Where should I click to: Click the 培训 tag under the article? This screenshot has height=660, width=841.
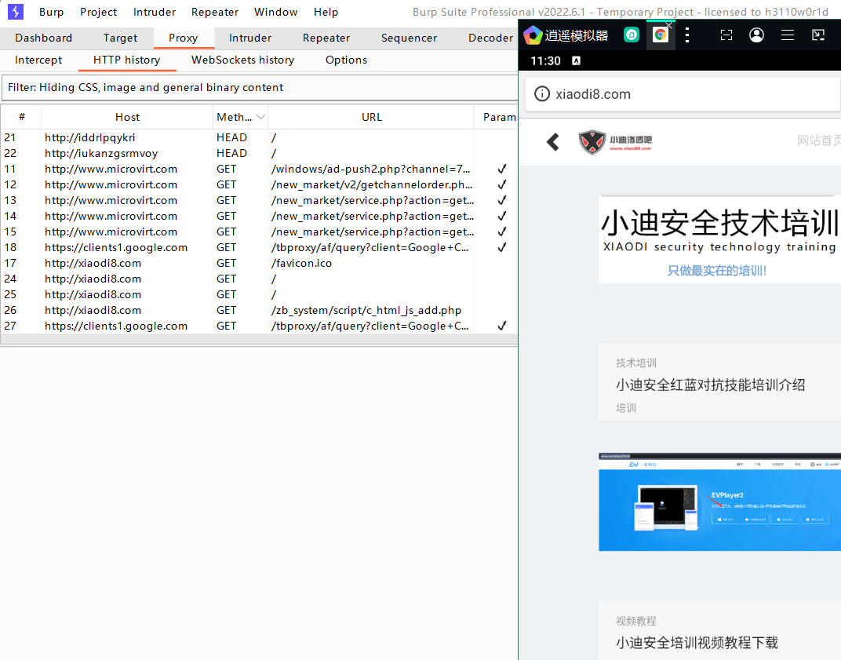click(x=626, y=408)
